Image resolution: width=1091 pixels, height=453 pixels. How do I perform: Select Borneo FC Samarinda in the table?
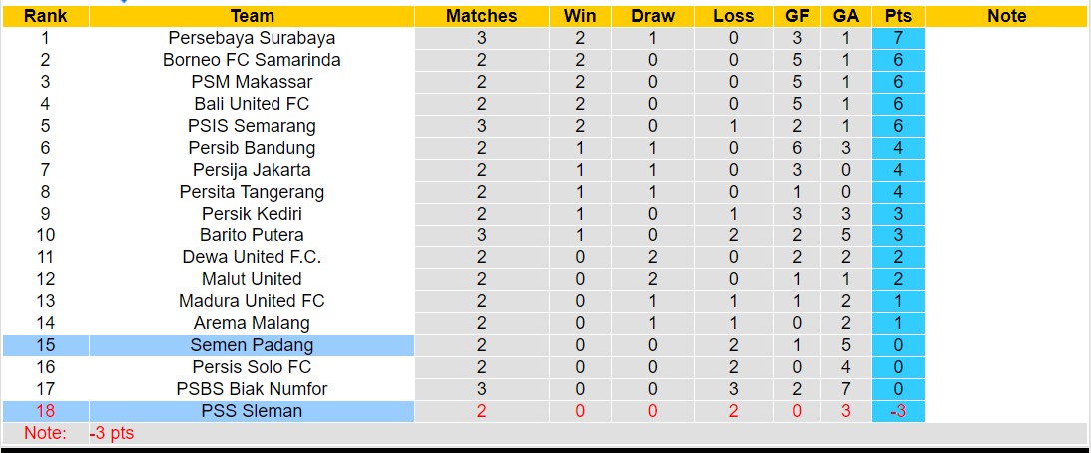point(252,60)
